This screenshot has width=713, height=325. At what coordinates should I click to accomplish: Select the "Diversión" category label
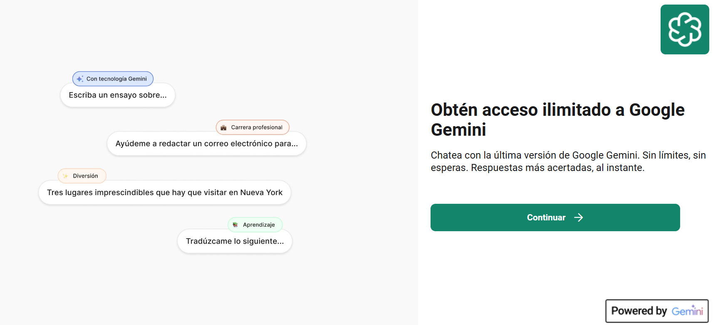click(85, 176)
